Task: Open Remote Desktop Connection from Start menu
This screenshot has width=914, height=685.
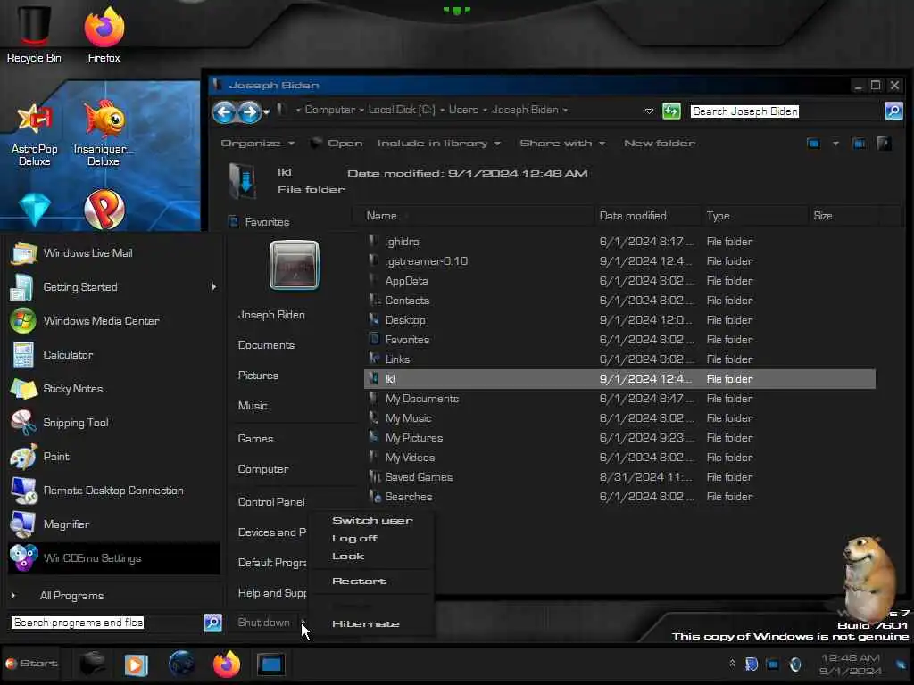Action: (114, 491)
